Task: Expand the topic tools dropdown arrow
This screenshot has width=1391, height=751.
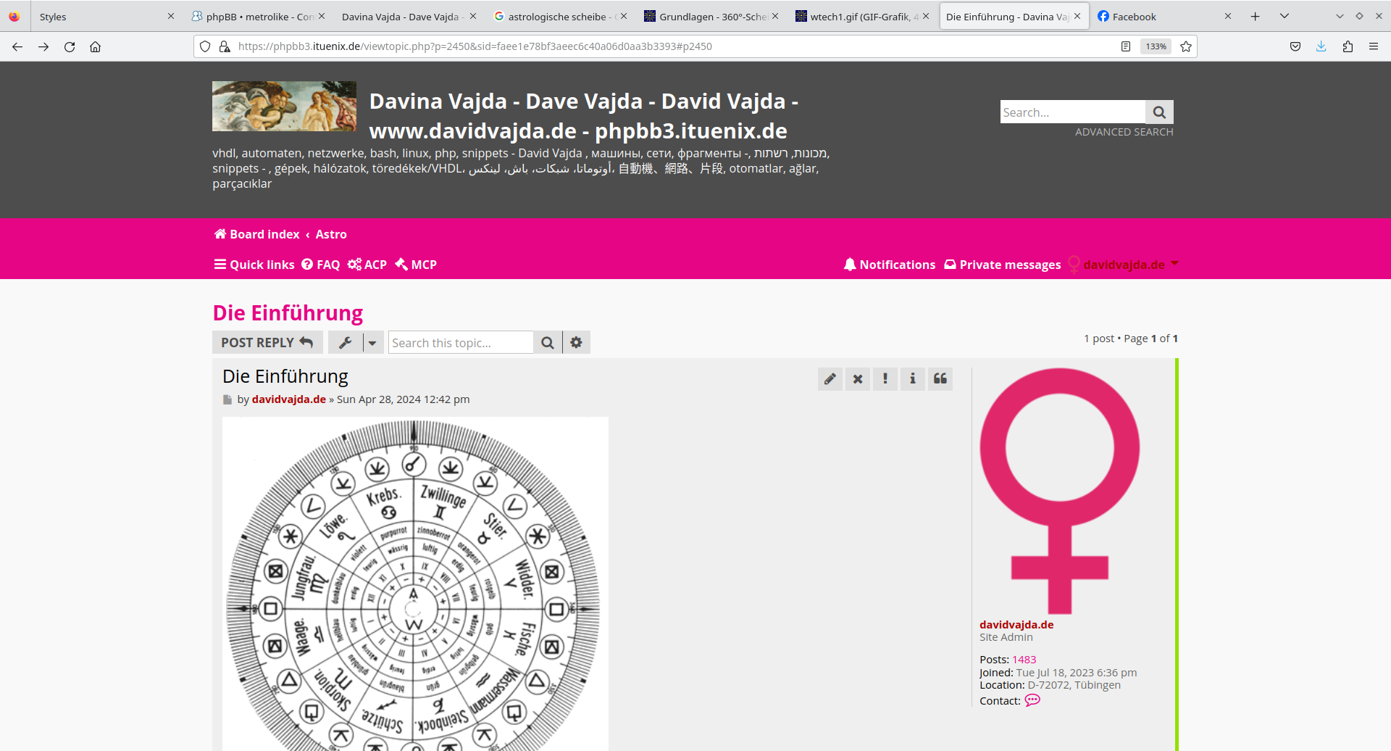Action: pyautogui.click(x=372, y=343)
